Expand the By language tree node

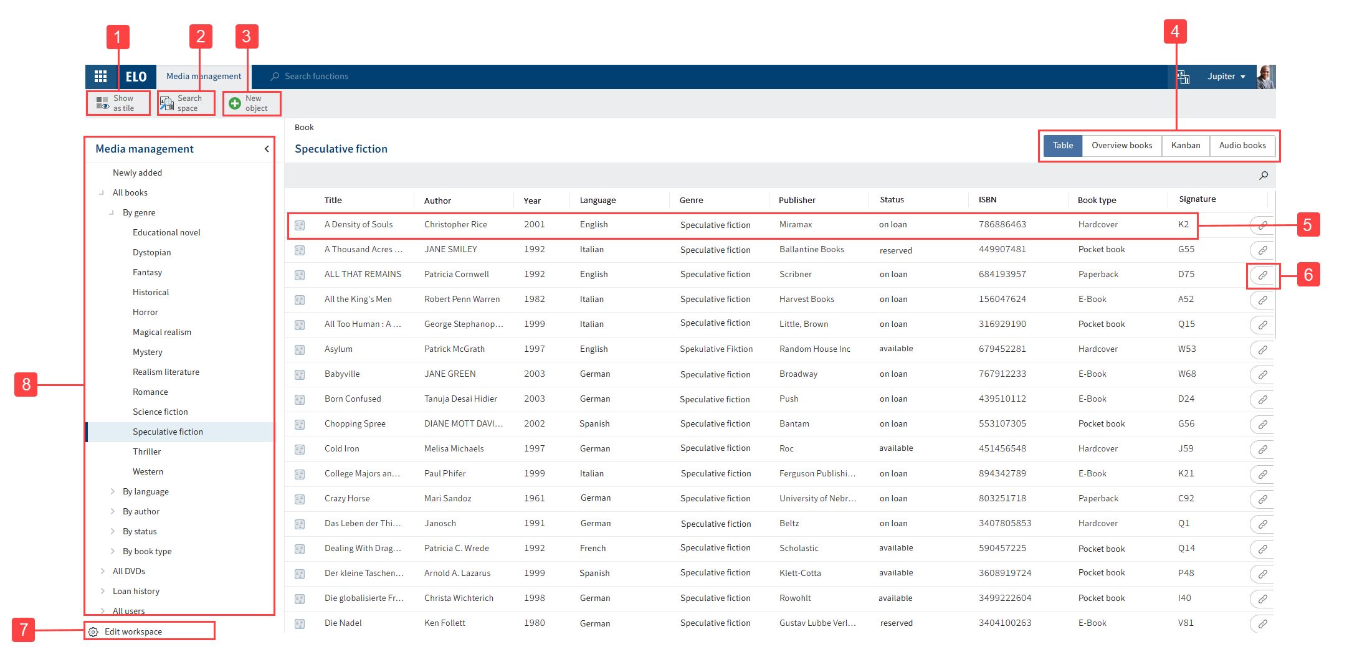pos(113,491)
